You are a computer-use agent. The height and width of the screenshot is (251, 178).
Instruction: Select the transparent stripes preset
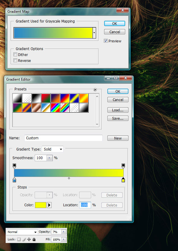[x=74, y=108]
